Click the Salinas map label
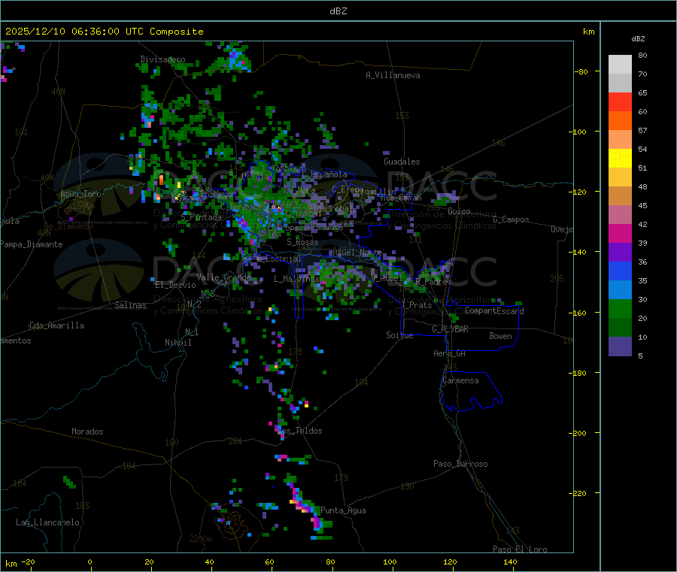Screen dimensions: 677x572 pos(130,305)
